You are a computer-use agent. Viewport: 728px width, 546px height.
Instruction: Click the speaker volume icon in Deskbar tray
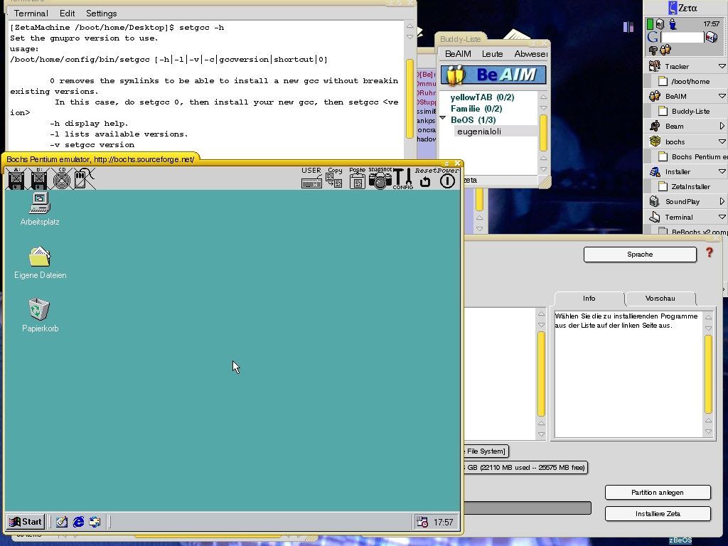coord(660,24)
